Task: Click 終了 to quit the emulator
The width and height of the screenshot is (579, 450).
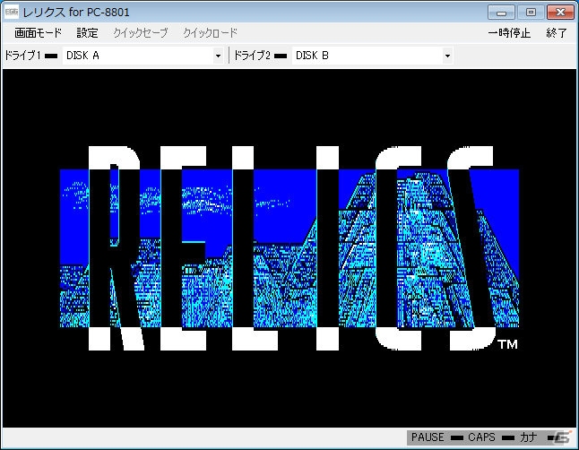Action: tap(556, 33)
